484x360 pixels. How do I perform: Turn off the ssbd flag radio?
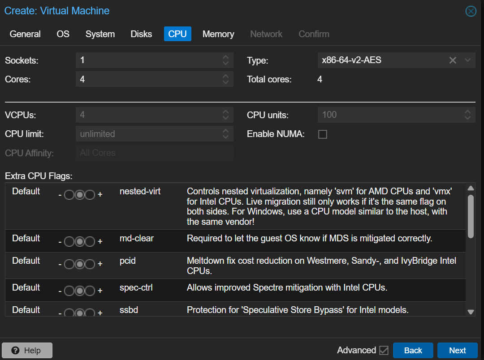69,313
